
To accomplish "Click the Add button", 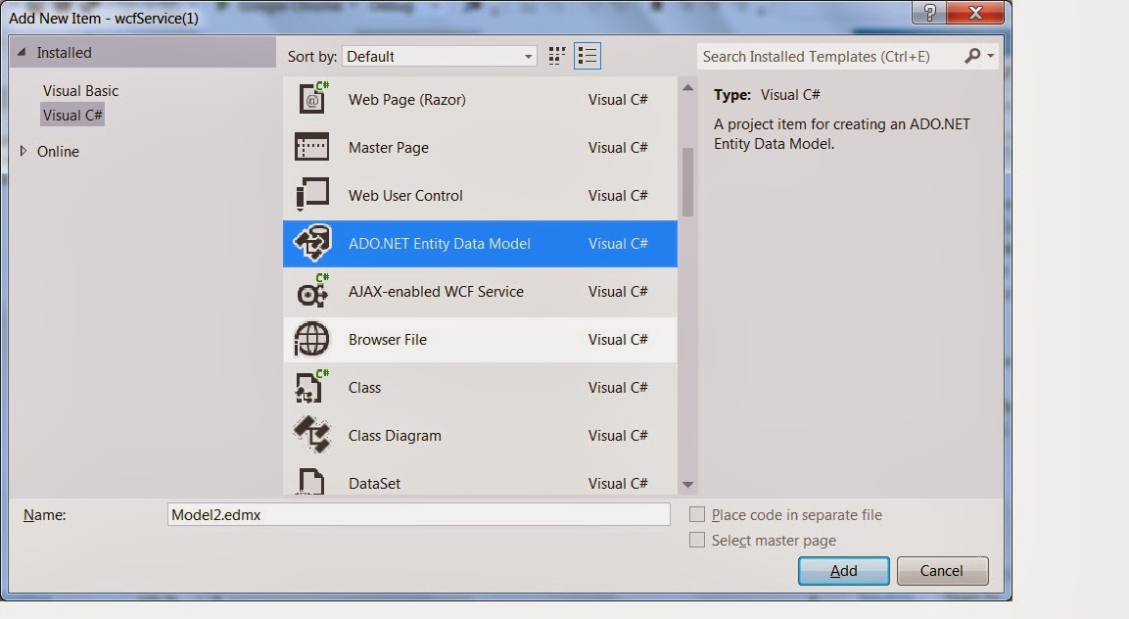I will pos(843,571).
